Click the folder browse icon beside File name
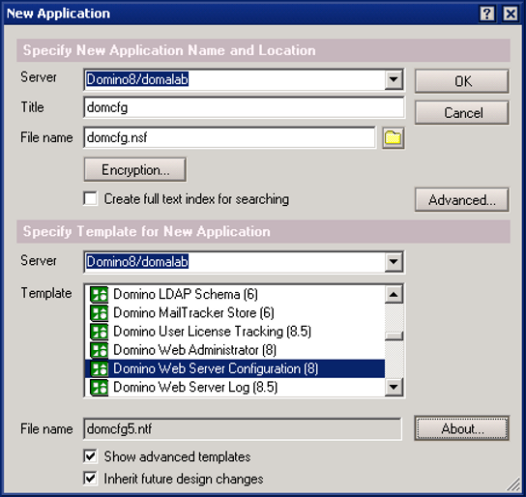Viewport: 526px width, 497px height. point(394,138)
